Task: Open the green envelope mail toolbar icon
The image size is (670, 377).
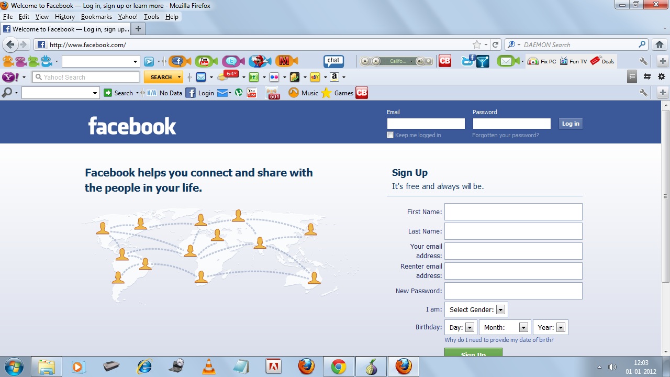Action: [x=507, y=61]
